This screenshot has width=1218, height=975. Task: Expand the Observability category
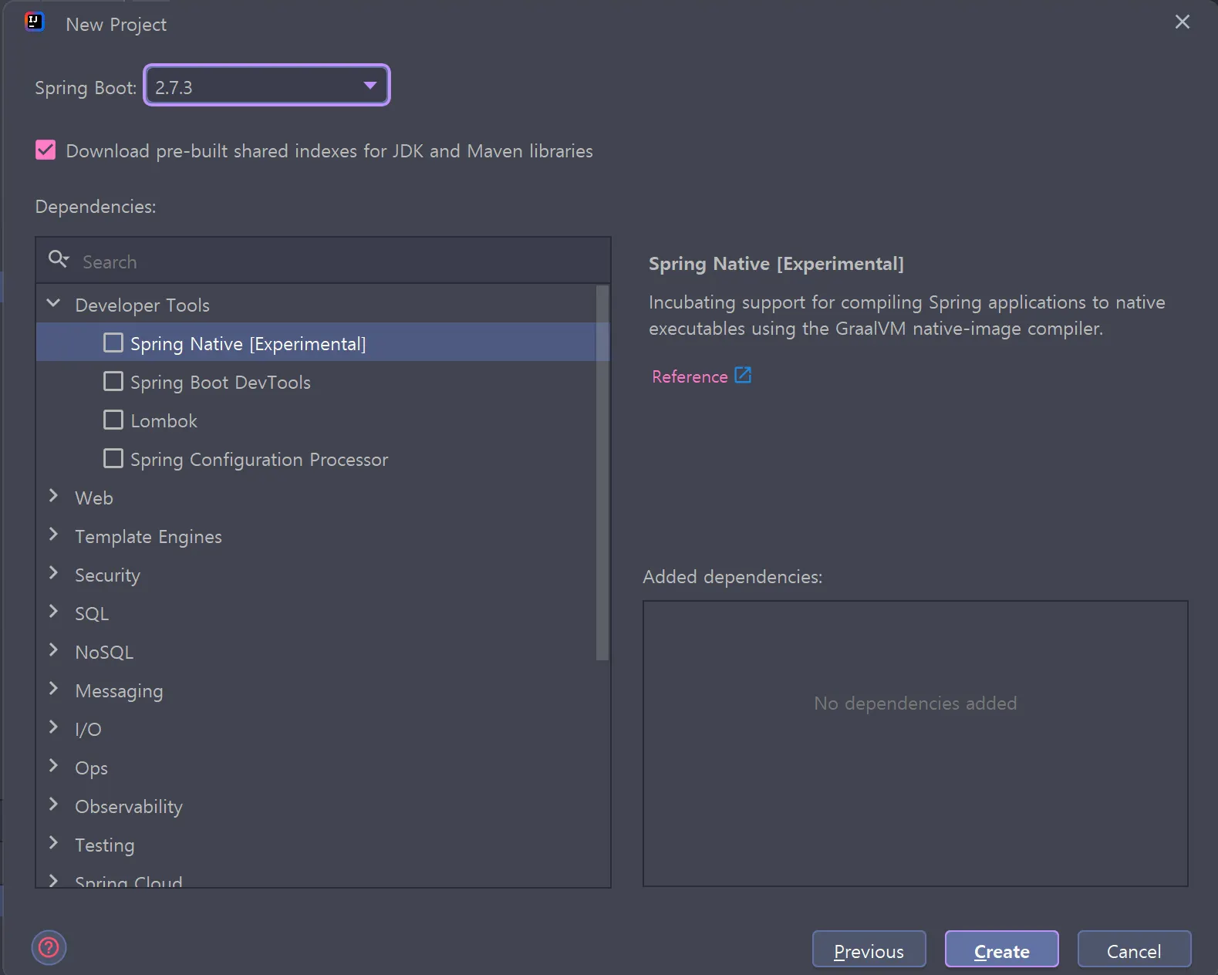53,805
